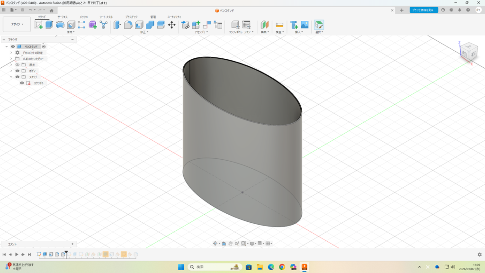Select the Create Sketch tool
This screenshot has height=273, width=485.
[39, 25]
